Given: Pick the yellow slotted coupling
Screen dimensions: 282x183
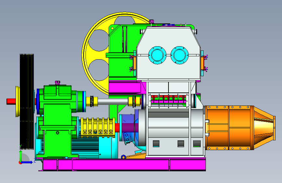Looking at the screenshot, I should coord(98,128).
